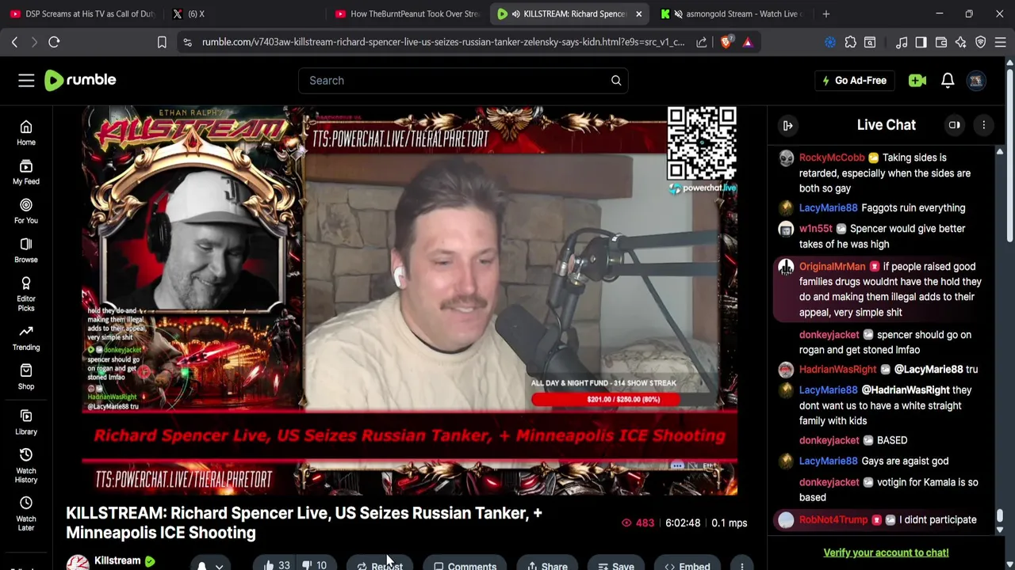Open the user profile avatar menu

tap(976, 80)
